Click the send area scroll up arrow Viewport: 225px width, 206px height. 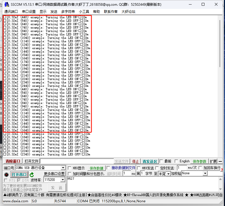point(220,179)
